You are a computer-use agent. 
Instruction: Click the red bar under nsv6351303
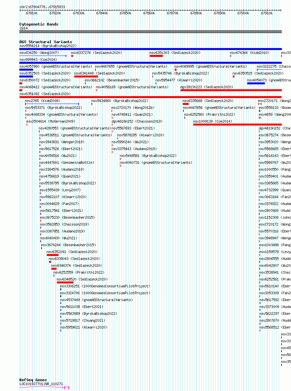[156, 56]
